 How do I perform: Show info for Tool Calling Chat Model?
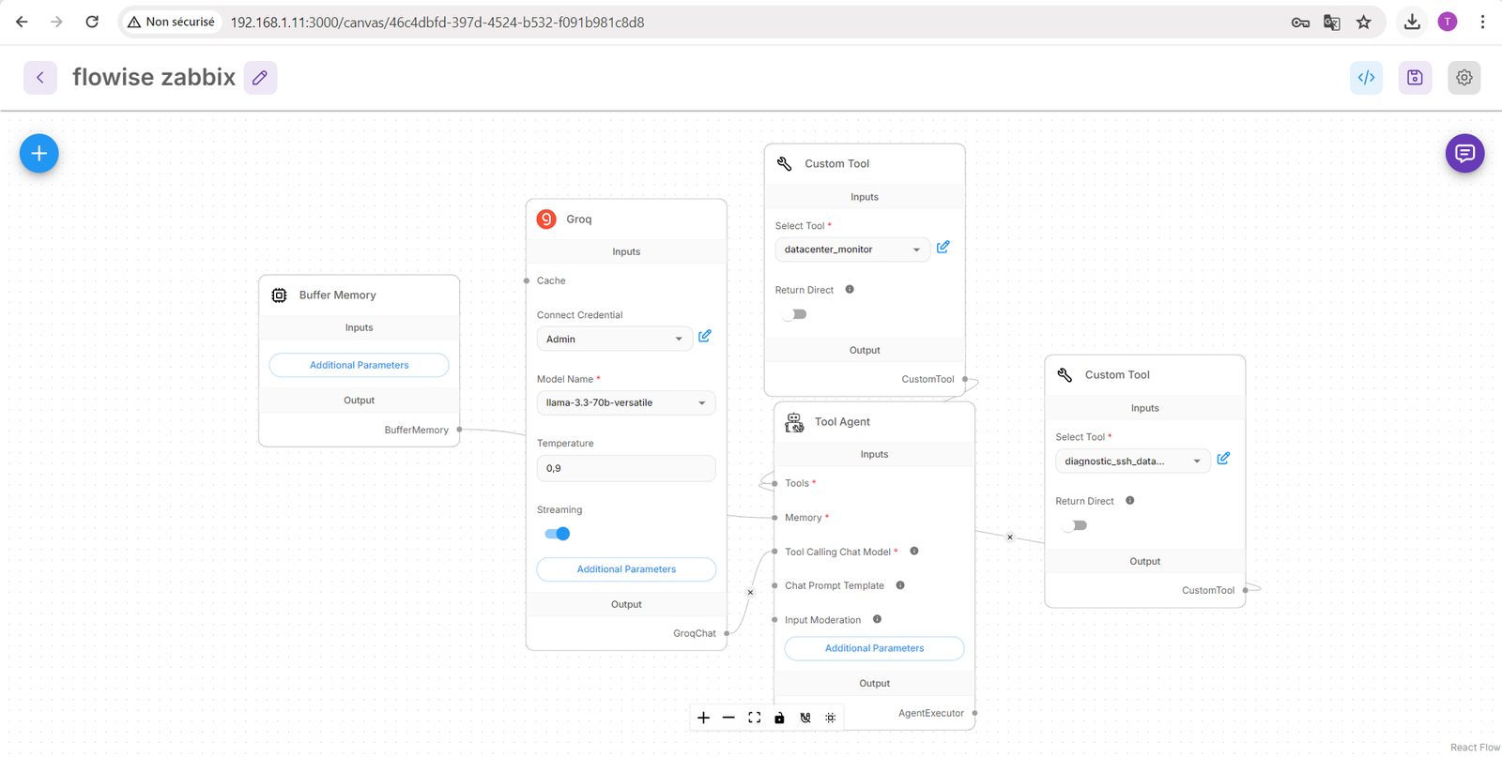point(914,552)
